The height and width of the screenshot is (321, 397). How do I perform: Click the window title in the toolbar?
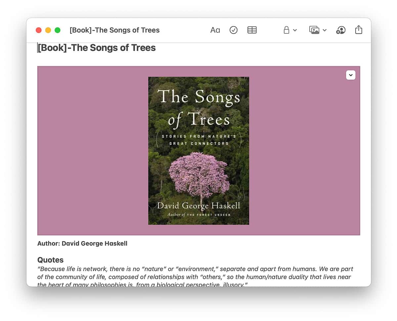tap(114, 30)
